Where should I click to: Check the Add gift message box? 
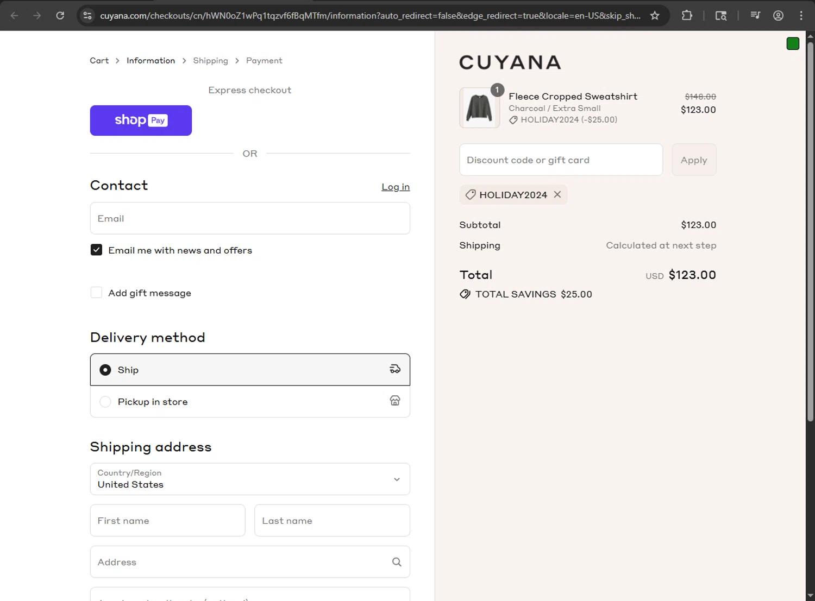click(x=96, y=293)
